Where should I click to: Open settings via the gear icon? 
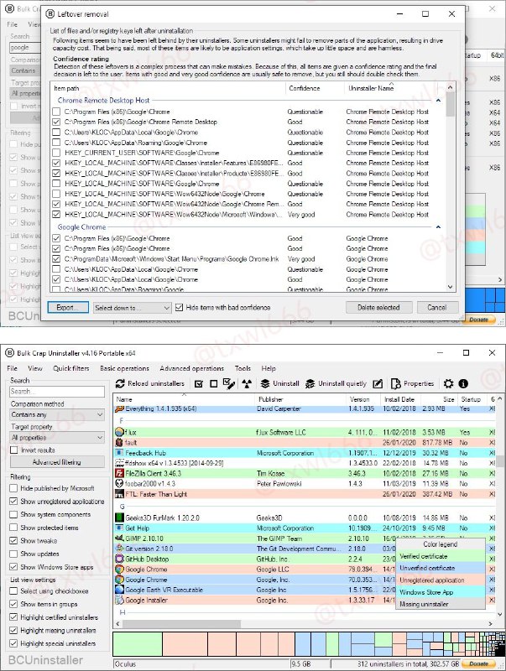448,383
